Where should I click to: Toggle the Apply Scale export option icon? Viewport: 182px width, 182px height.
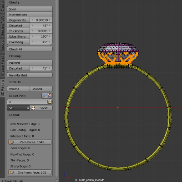point(44,96)
